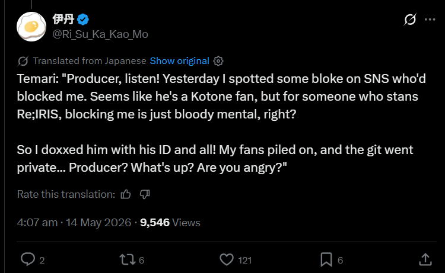
Task: Open the three-dots More options menu
Action: click(430, 20)
